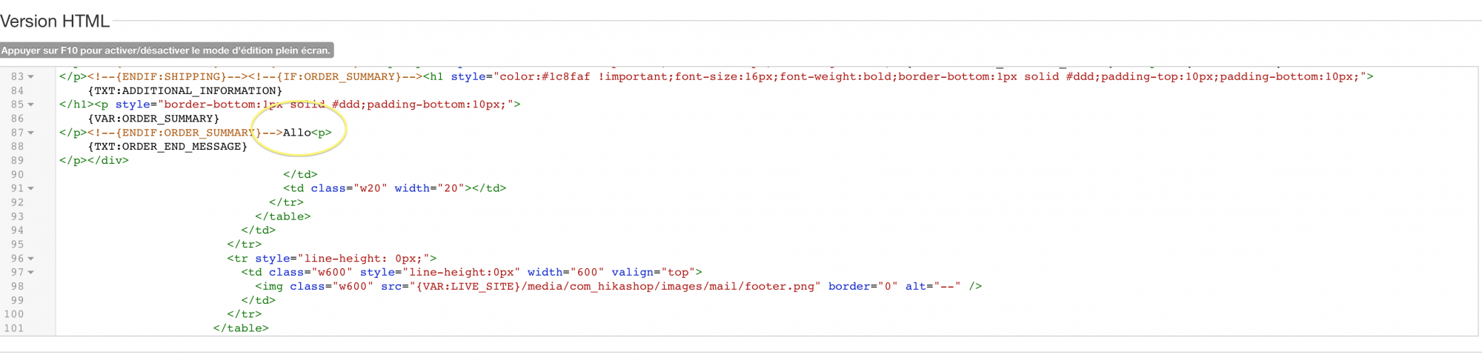Toggle code folding at line 87

31,133
